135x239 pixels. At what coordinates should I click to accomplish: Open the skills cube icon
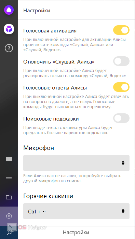9,29
